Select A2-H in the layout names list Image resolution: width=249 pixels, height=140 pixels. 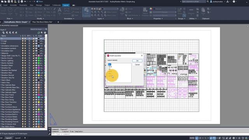coord(110,67)
